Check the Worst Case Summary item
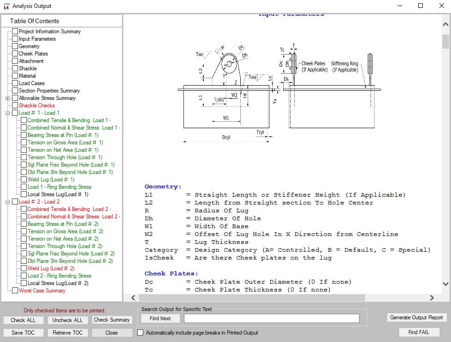The height and width of the screenshot is (342, 451). 15,291
